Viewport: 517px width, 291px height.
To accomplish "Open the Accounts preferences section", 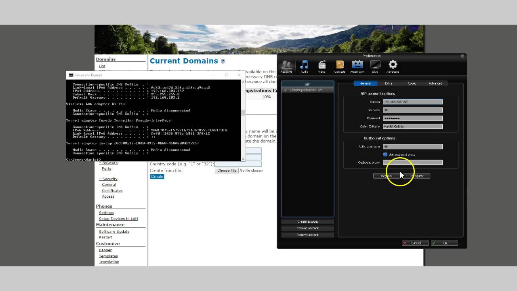I will pos(286,67).
